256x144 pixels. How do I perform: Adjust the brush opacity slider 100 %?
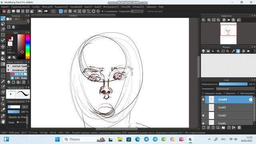coord(14,112)
